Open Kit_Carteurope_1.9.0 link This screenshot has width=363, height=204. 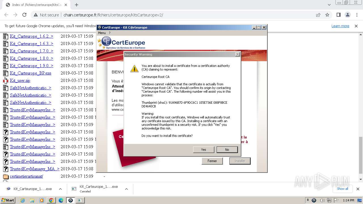coord(31,66)
